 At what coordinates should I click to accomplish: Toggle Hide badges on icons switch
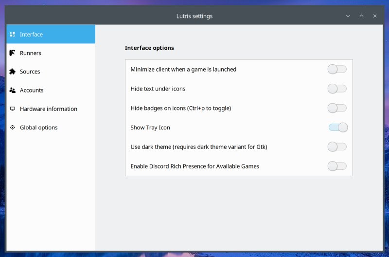337,108
